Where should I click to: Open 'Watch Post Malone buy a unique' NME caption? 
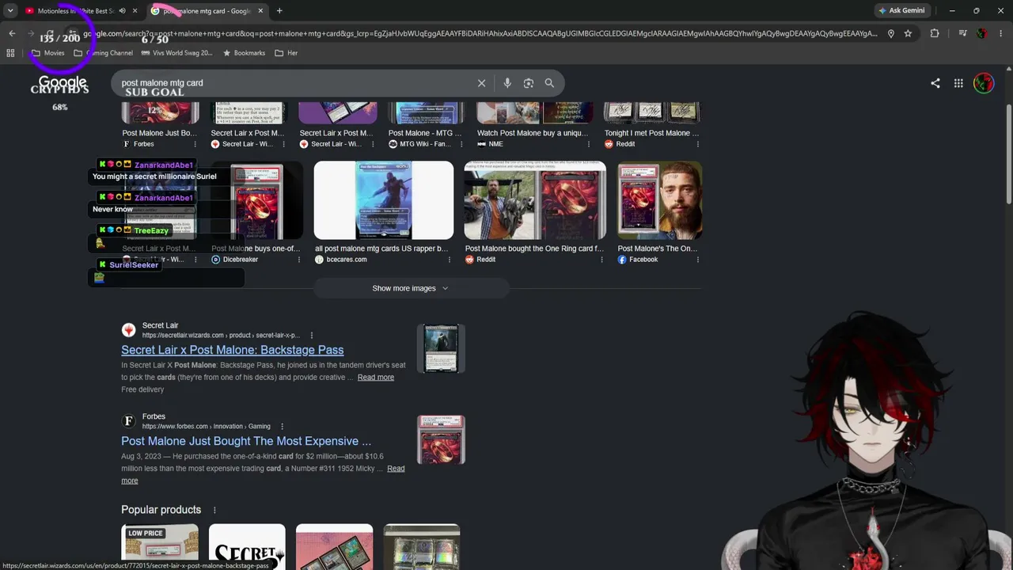point(533,133)
